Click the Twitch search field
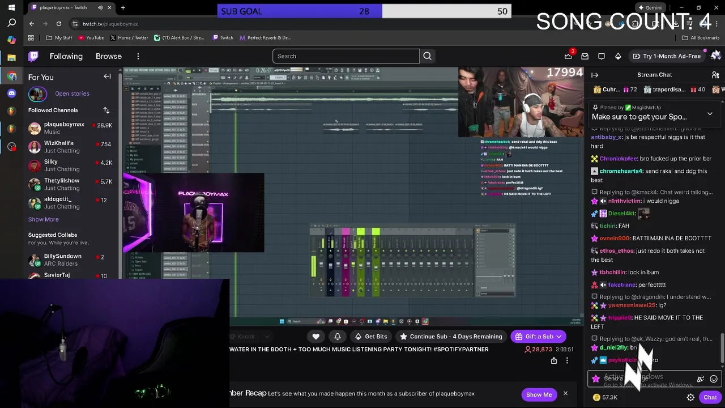 click(346, 56)
